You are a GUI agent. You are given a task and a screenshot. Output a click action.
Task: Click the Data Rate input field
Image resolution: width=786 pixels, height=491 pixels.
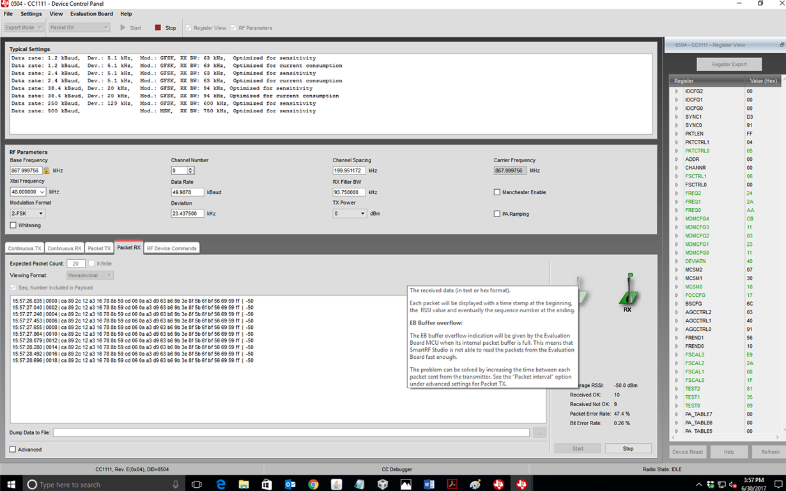tap(187, 192)
